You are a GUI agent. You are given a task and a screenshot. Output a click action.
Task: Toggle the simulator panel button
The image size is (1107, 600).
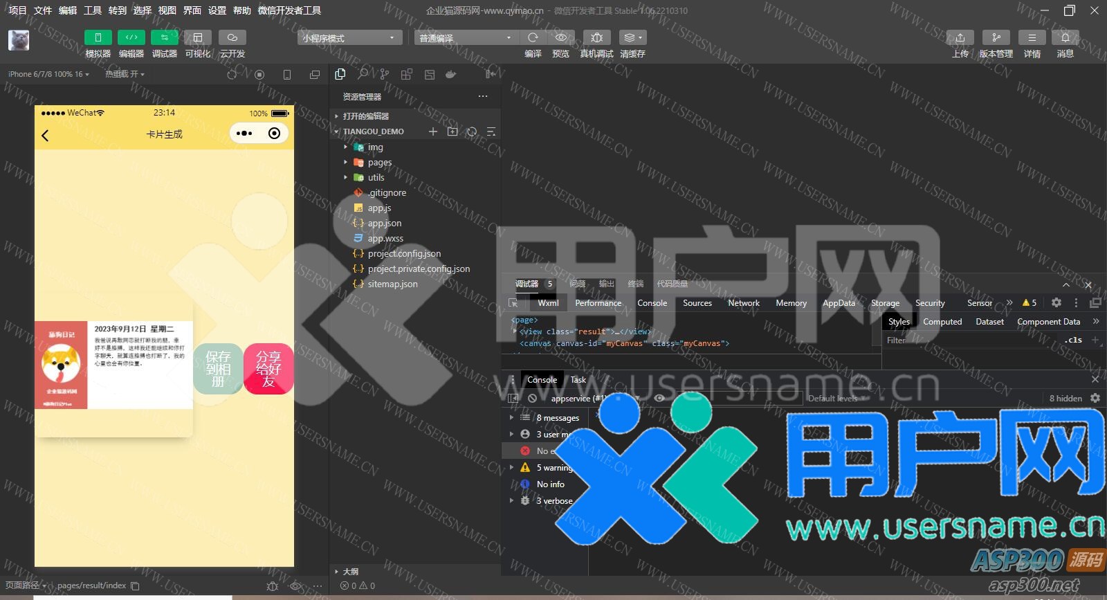98,37
